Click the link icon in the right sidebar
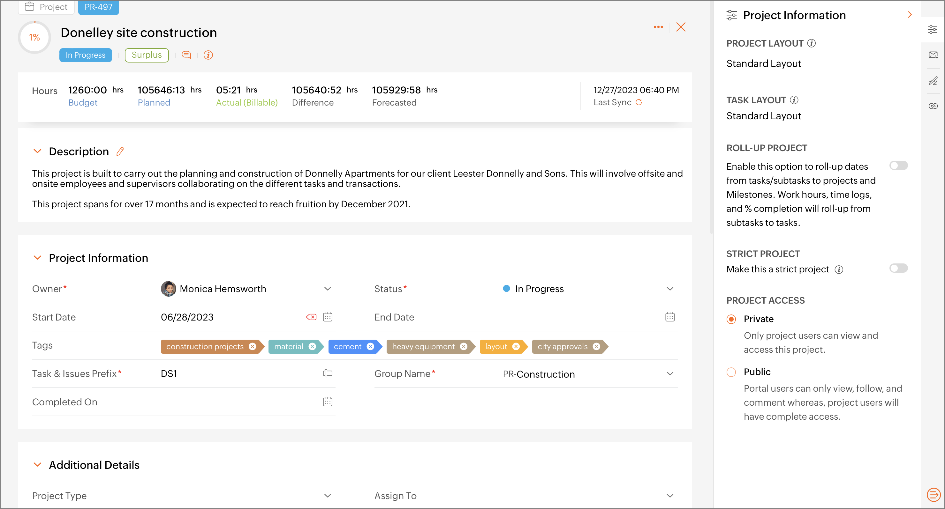 click(x=933, y=106)
